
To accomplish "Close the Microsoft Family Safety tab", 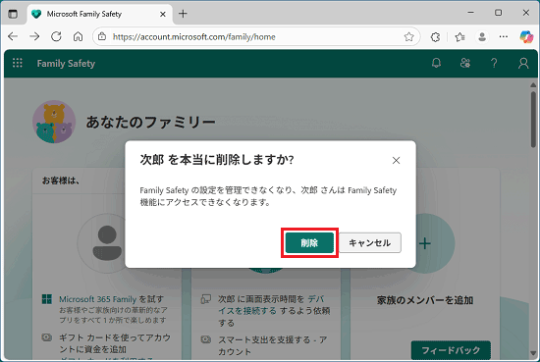I will [163, 14].
